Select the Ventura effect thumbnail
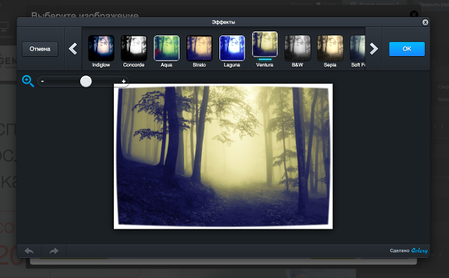The image size is (449, 278). (x=265, y=44)
